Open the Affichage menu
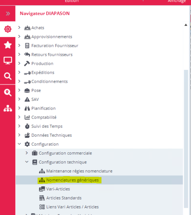 [177, 1]
